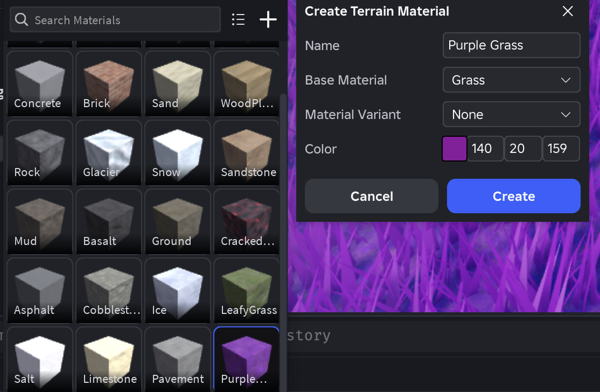Choose the Sand material tile
Image resolution: width=600 pixels, height=392 pixels.
click(178, 84)
